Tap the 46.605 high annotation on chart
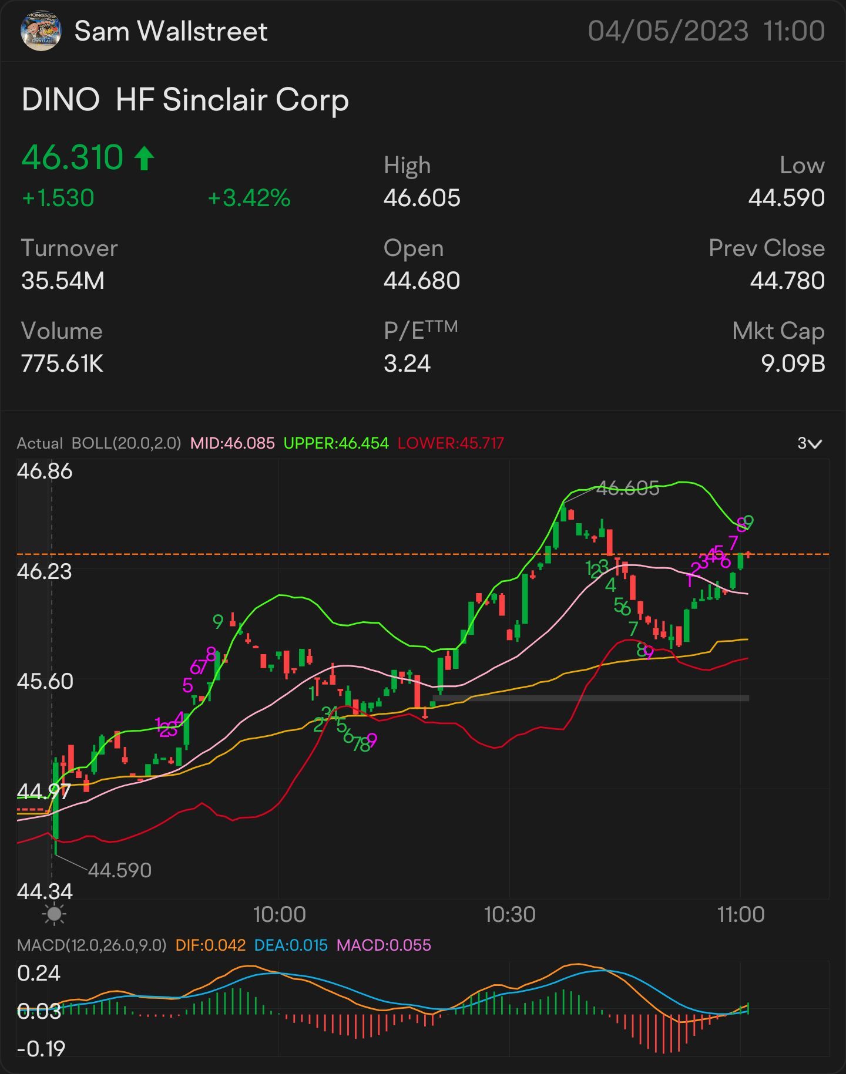The width and height of the screenshot is (846, 1074). [627, 488]
